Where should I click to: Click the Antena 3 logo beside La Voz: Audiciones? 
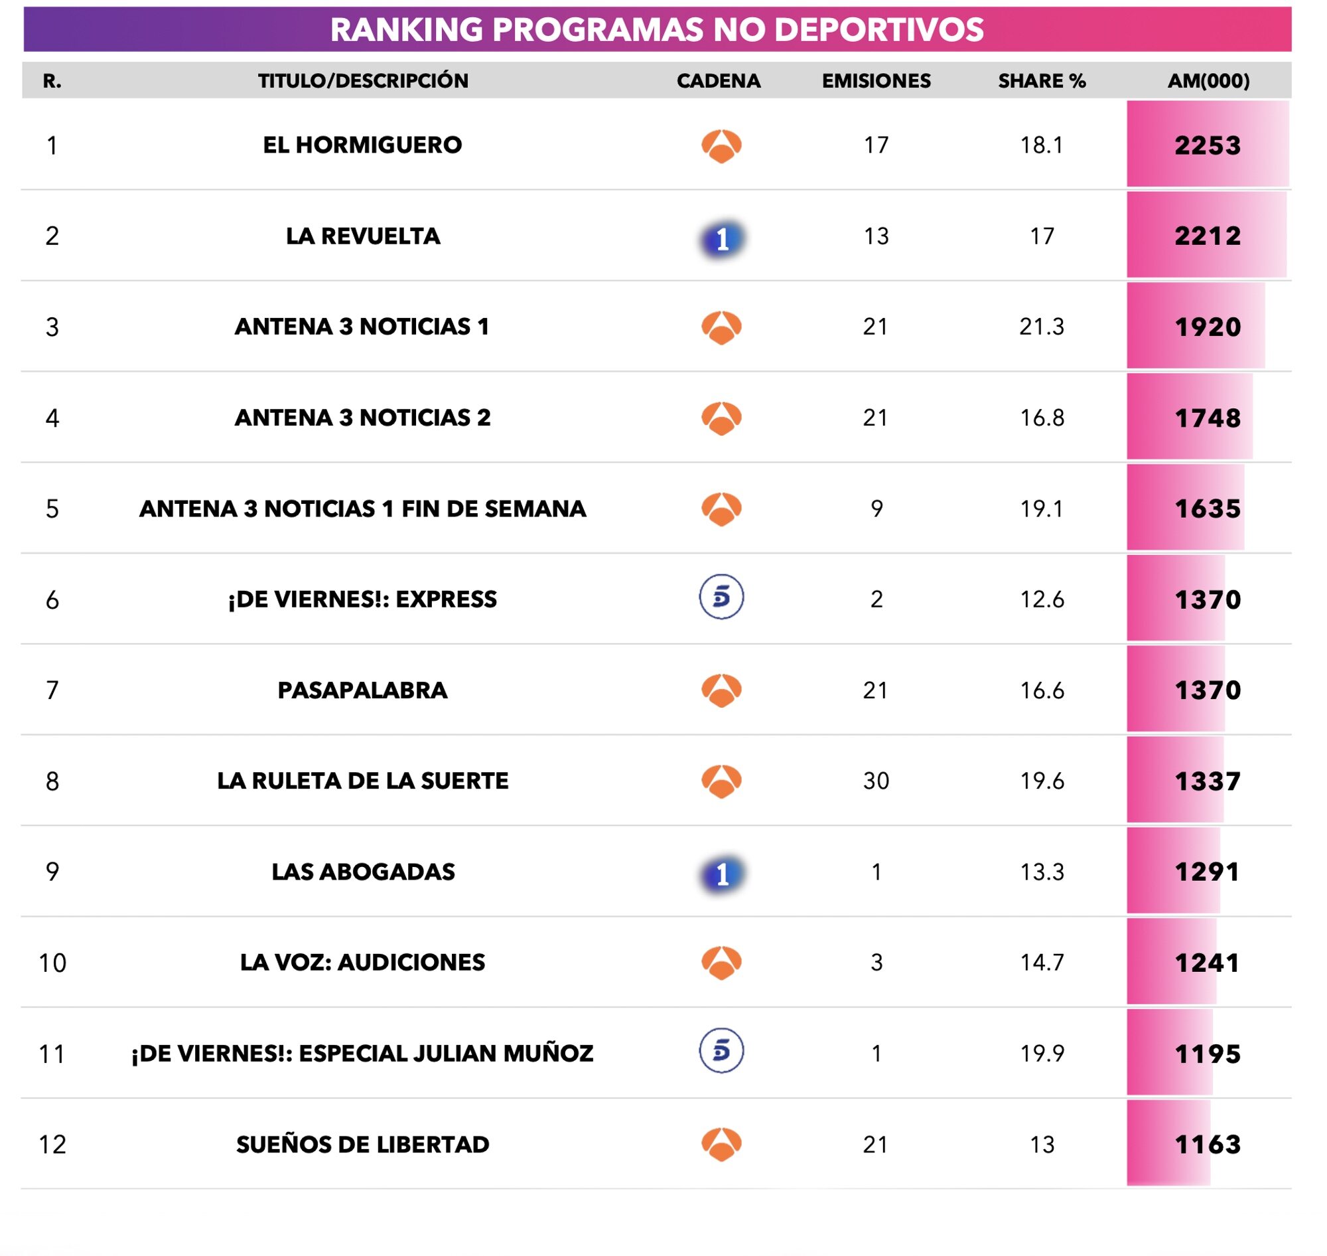[721, 963]
